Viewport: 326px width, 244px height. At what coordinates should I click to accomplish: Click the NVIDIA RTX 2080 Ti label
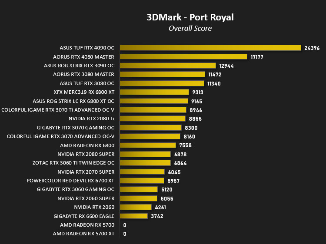91,119
